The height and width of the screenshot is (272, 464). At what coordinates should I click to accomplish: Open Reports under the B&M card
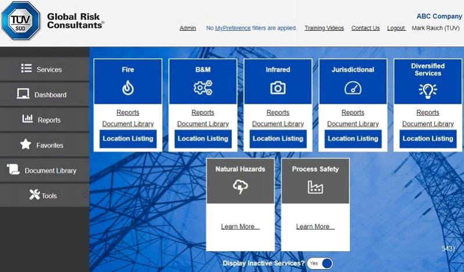[203, 113]
